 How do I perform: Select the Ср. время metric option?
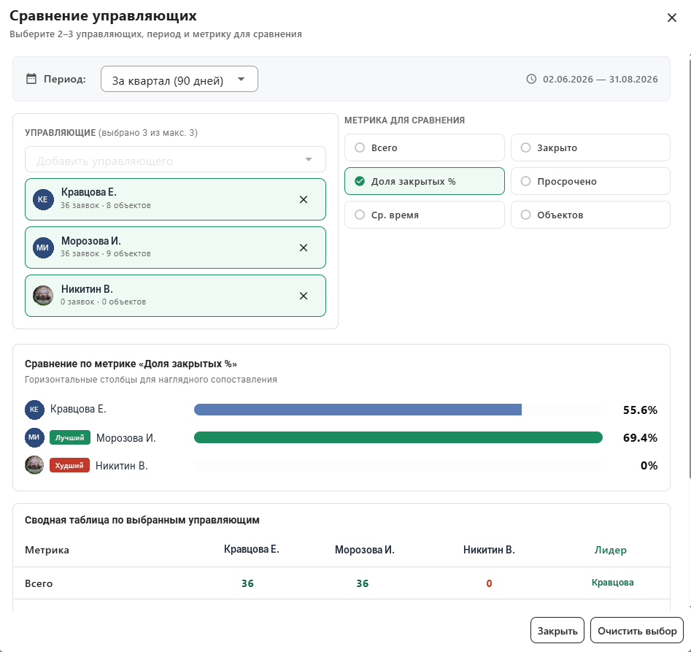point(425,215)
